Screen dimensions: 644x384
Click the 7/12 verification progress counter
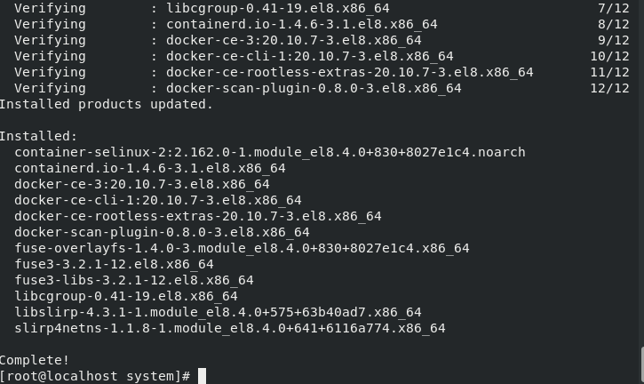614,8
